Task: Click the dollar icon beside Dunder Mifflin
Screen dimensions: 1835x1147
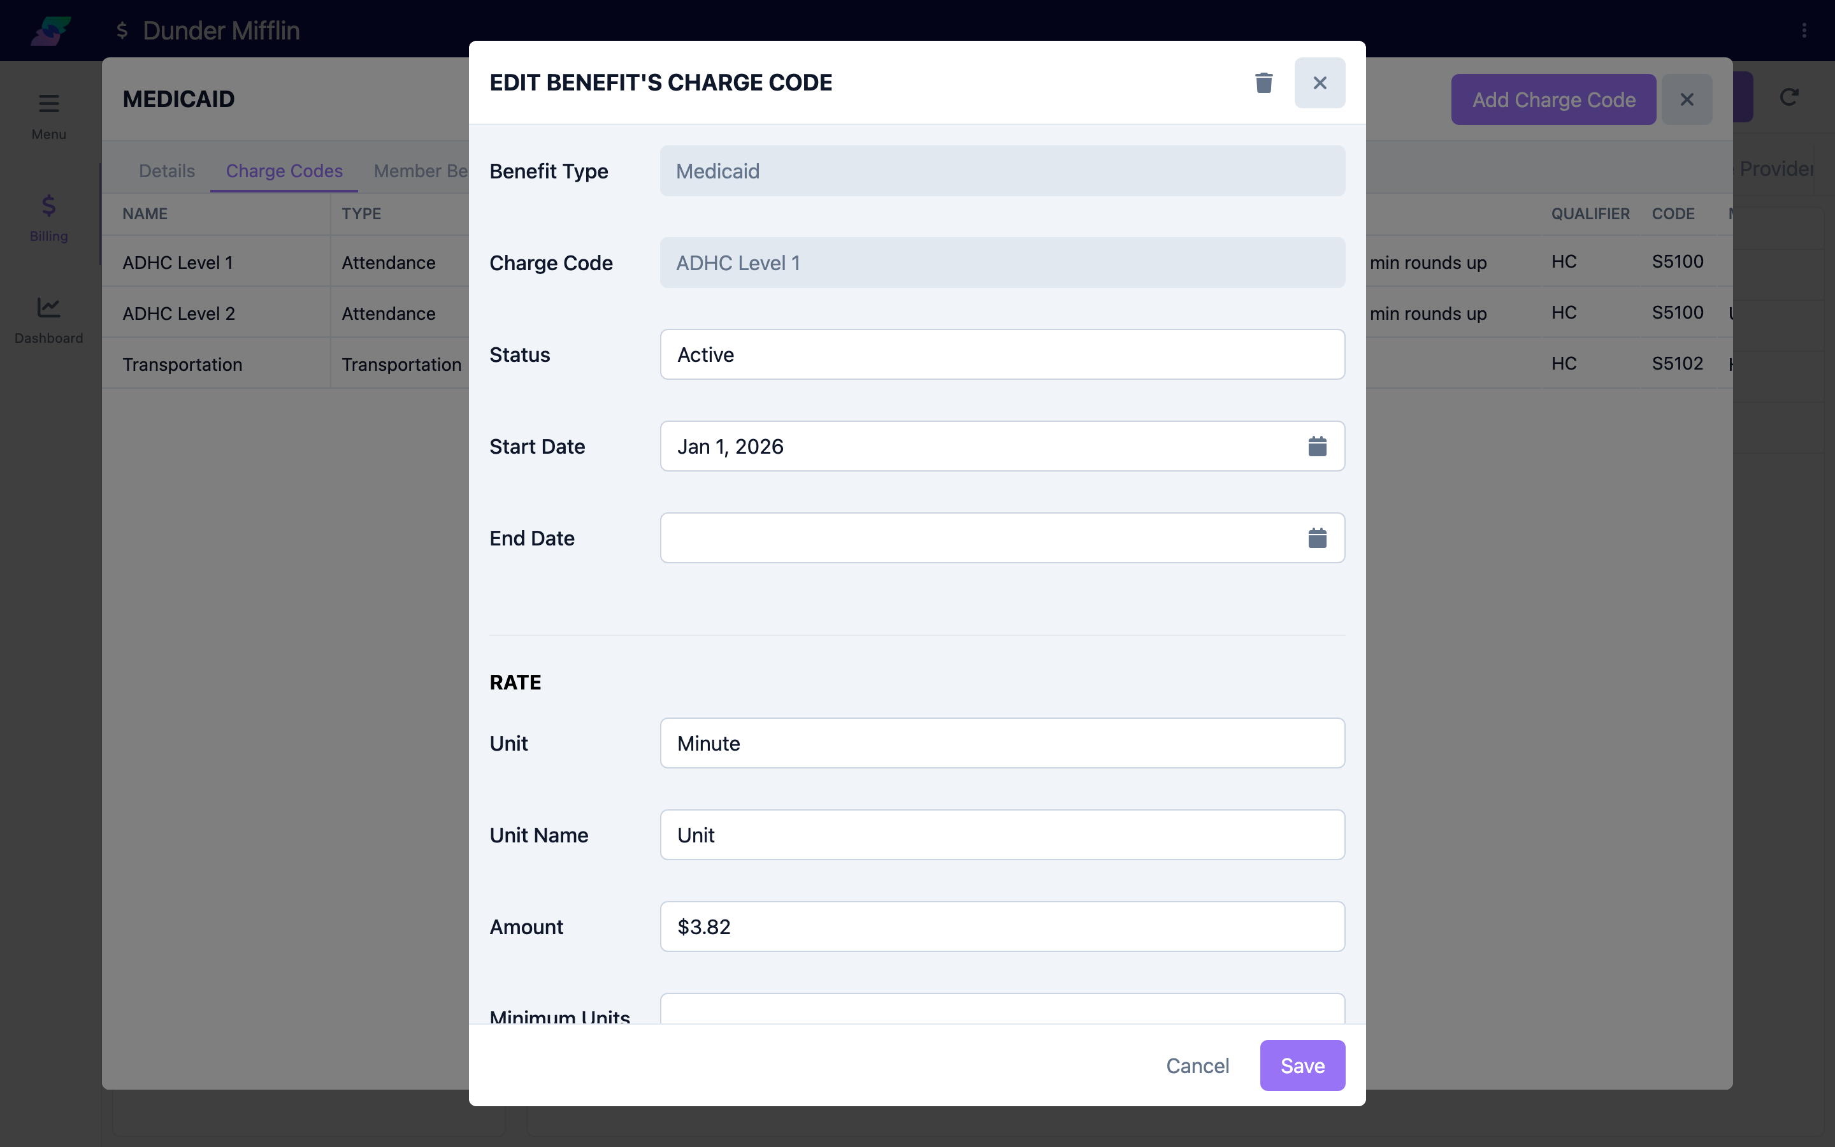Action: coord(121,31)
